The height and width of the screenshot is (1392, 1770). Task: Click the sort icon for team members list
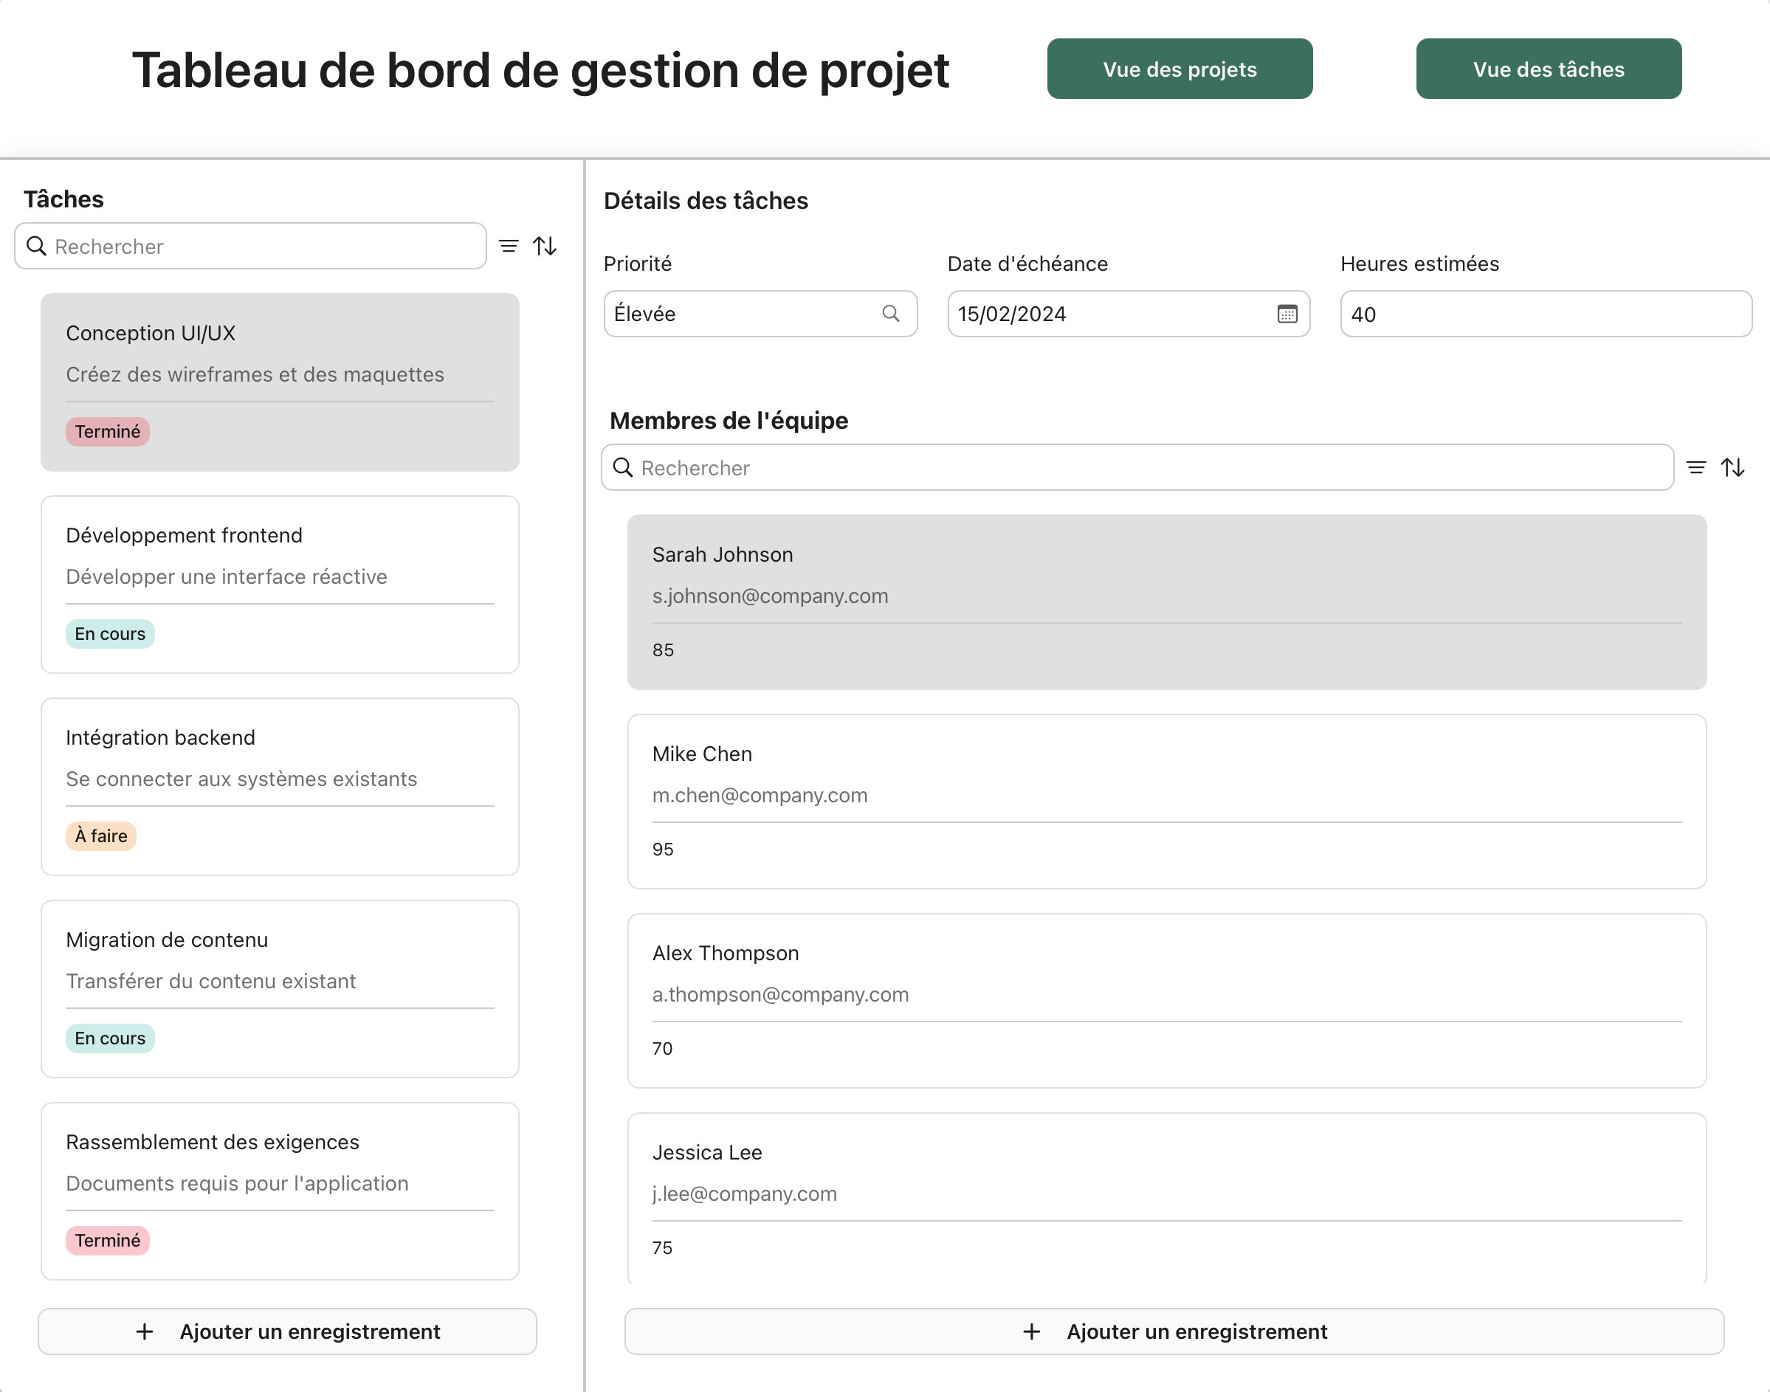[1734, 467]
